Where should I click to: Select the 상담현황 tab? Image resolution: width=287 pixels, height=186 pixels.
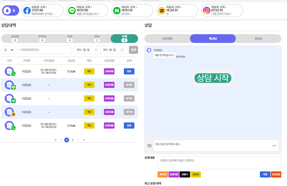[167, 39]
